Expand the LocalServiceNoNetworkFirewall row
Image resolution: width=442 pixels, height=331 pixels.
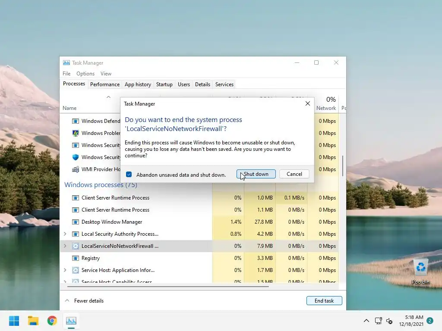[x=65, y=246]
